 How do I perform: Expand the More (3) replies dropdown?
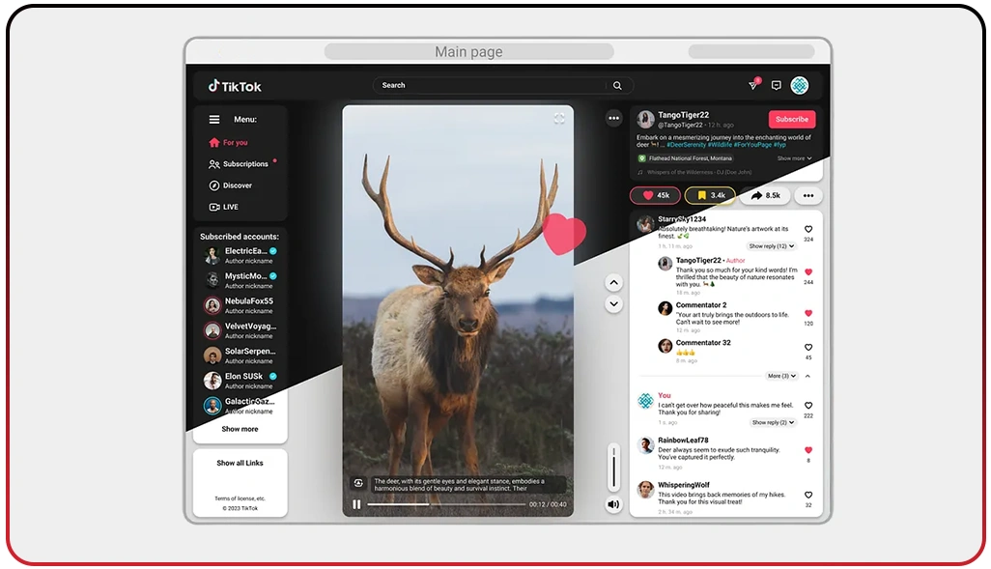780,376
